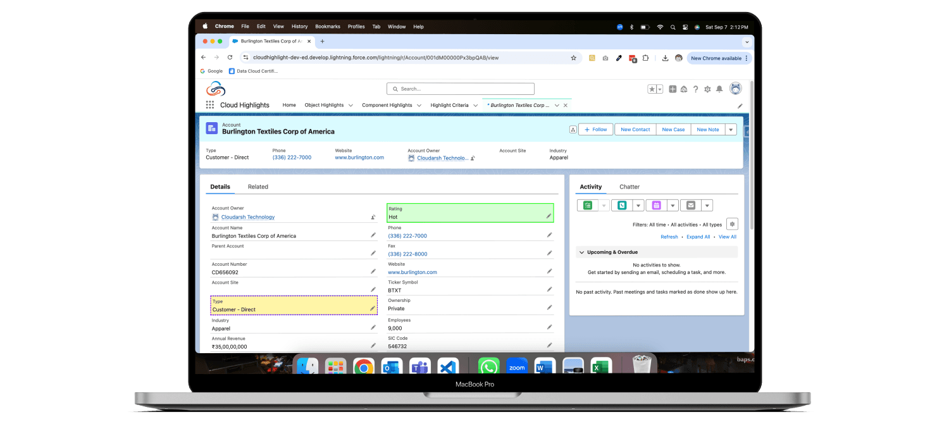Select the Details tab
This screenshot has width=949, height=443.
(x=220, y=187)
